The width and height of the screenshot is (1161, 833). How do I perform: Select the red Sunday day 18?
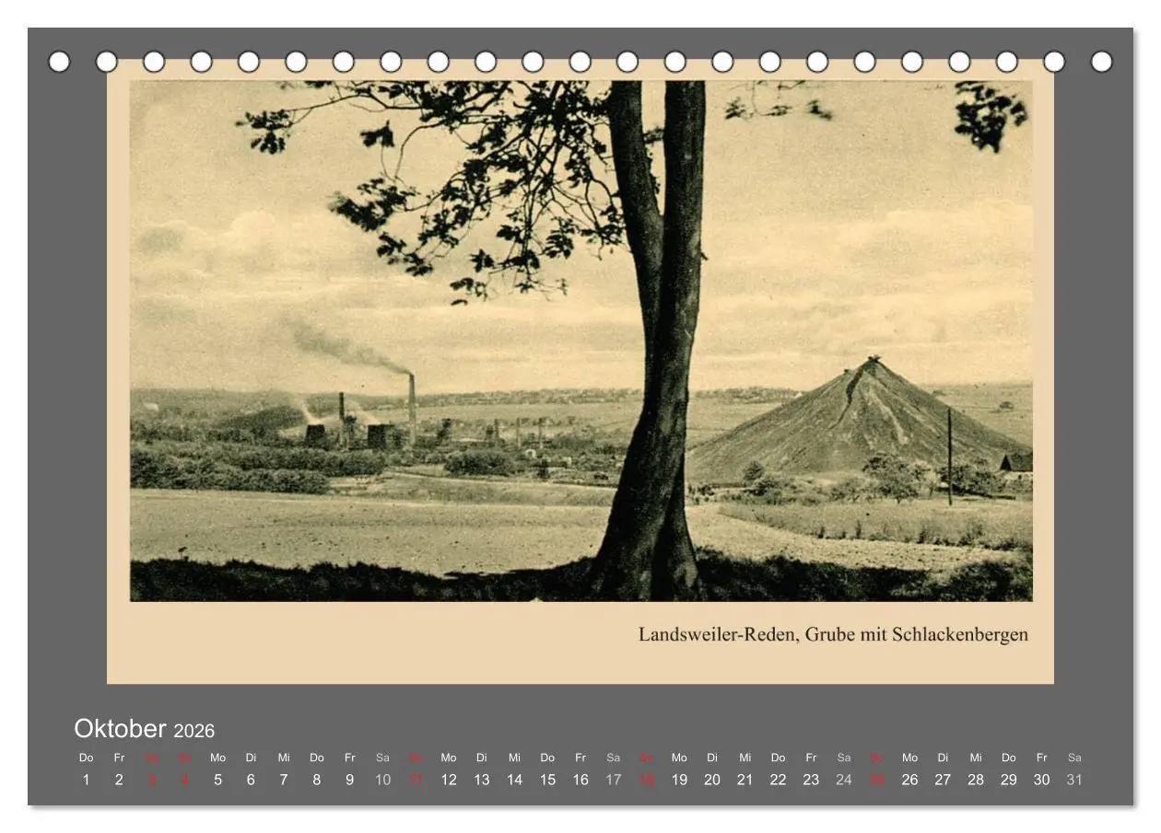(647, 780)
